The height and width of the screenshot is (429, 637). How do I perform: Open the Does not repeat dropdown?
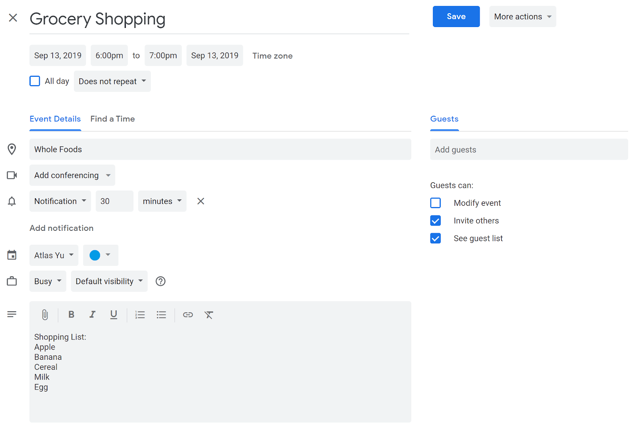112,82
